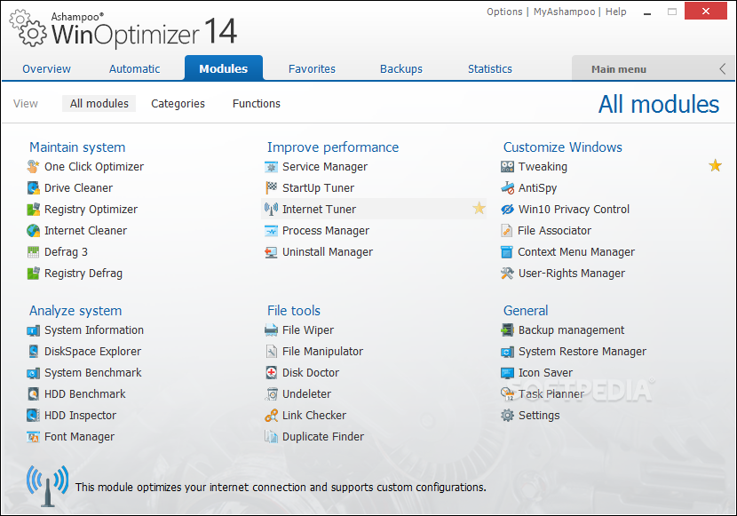Switch to the Automatic tab
This screenshot has width=737, height=516.
134,69
